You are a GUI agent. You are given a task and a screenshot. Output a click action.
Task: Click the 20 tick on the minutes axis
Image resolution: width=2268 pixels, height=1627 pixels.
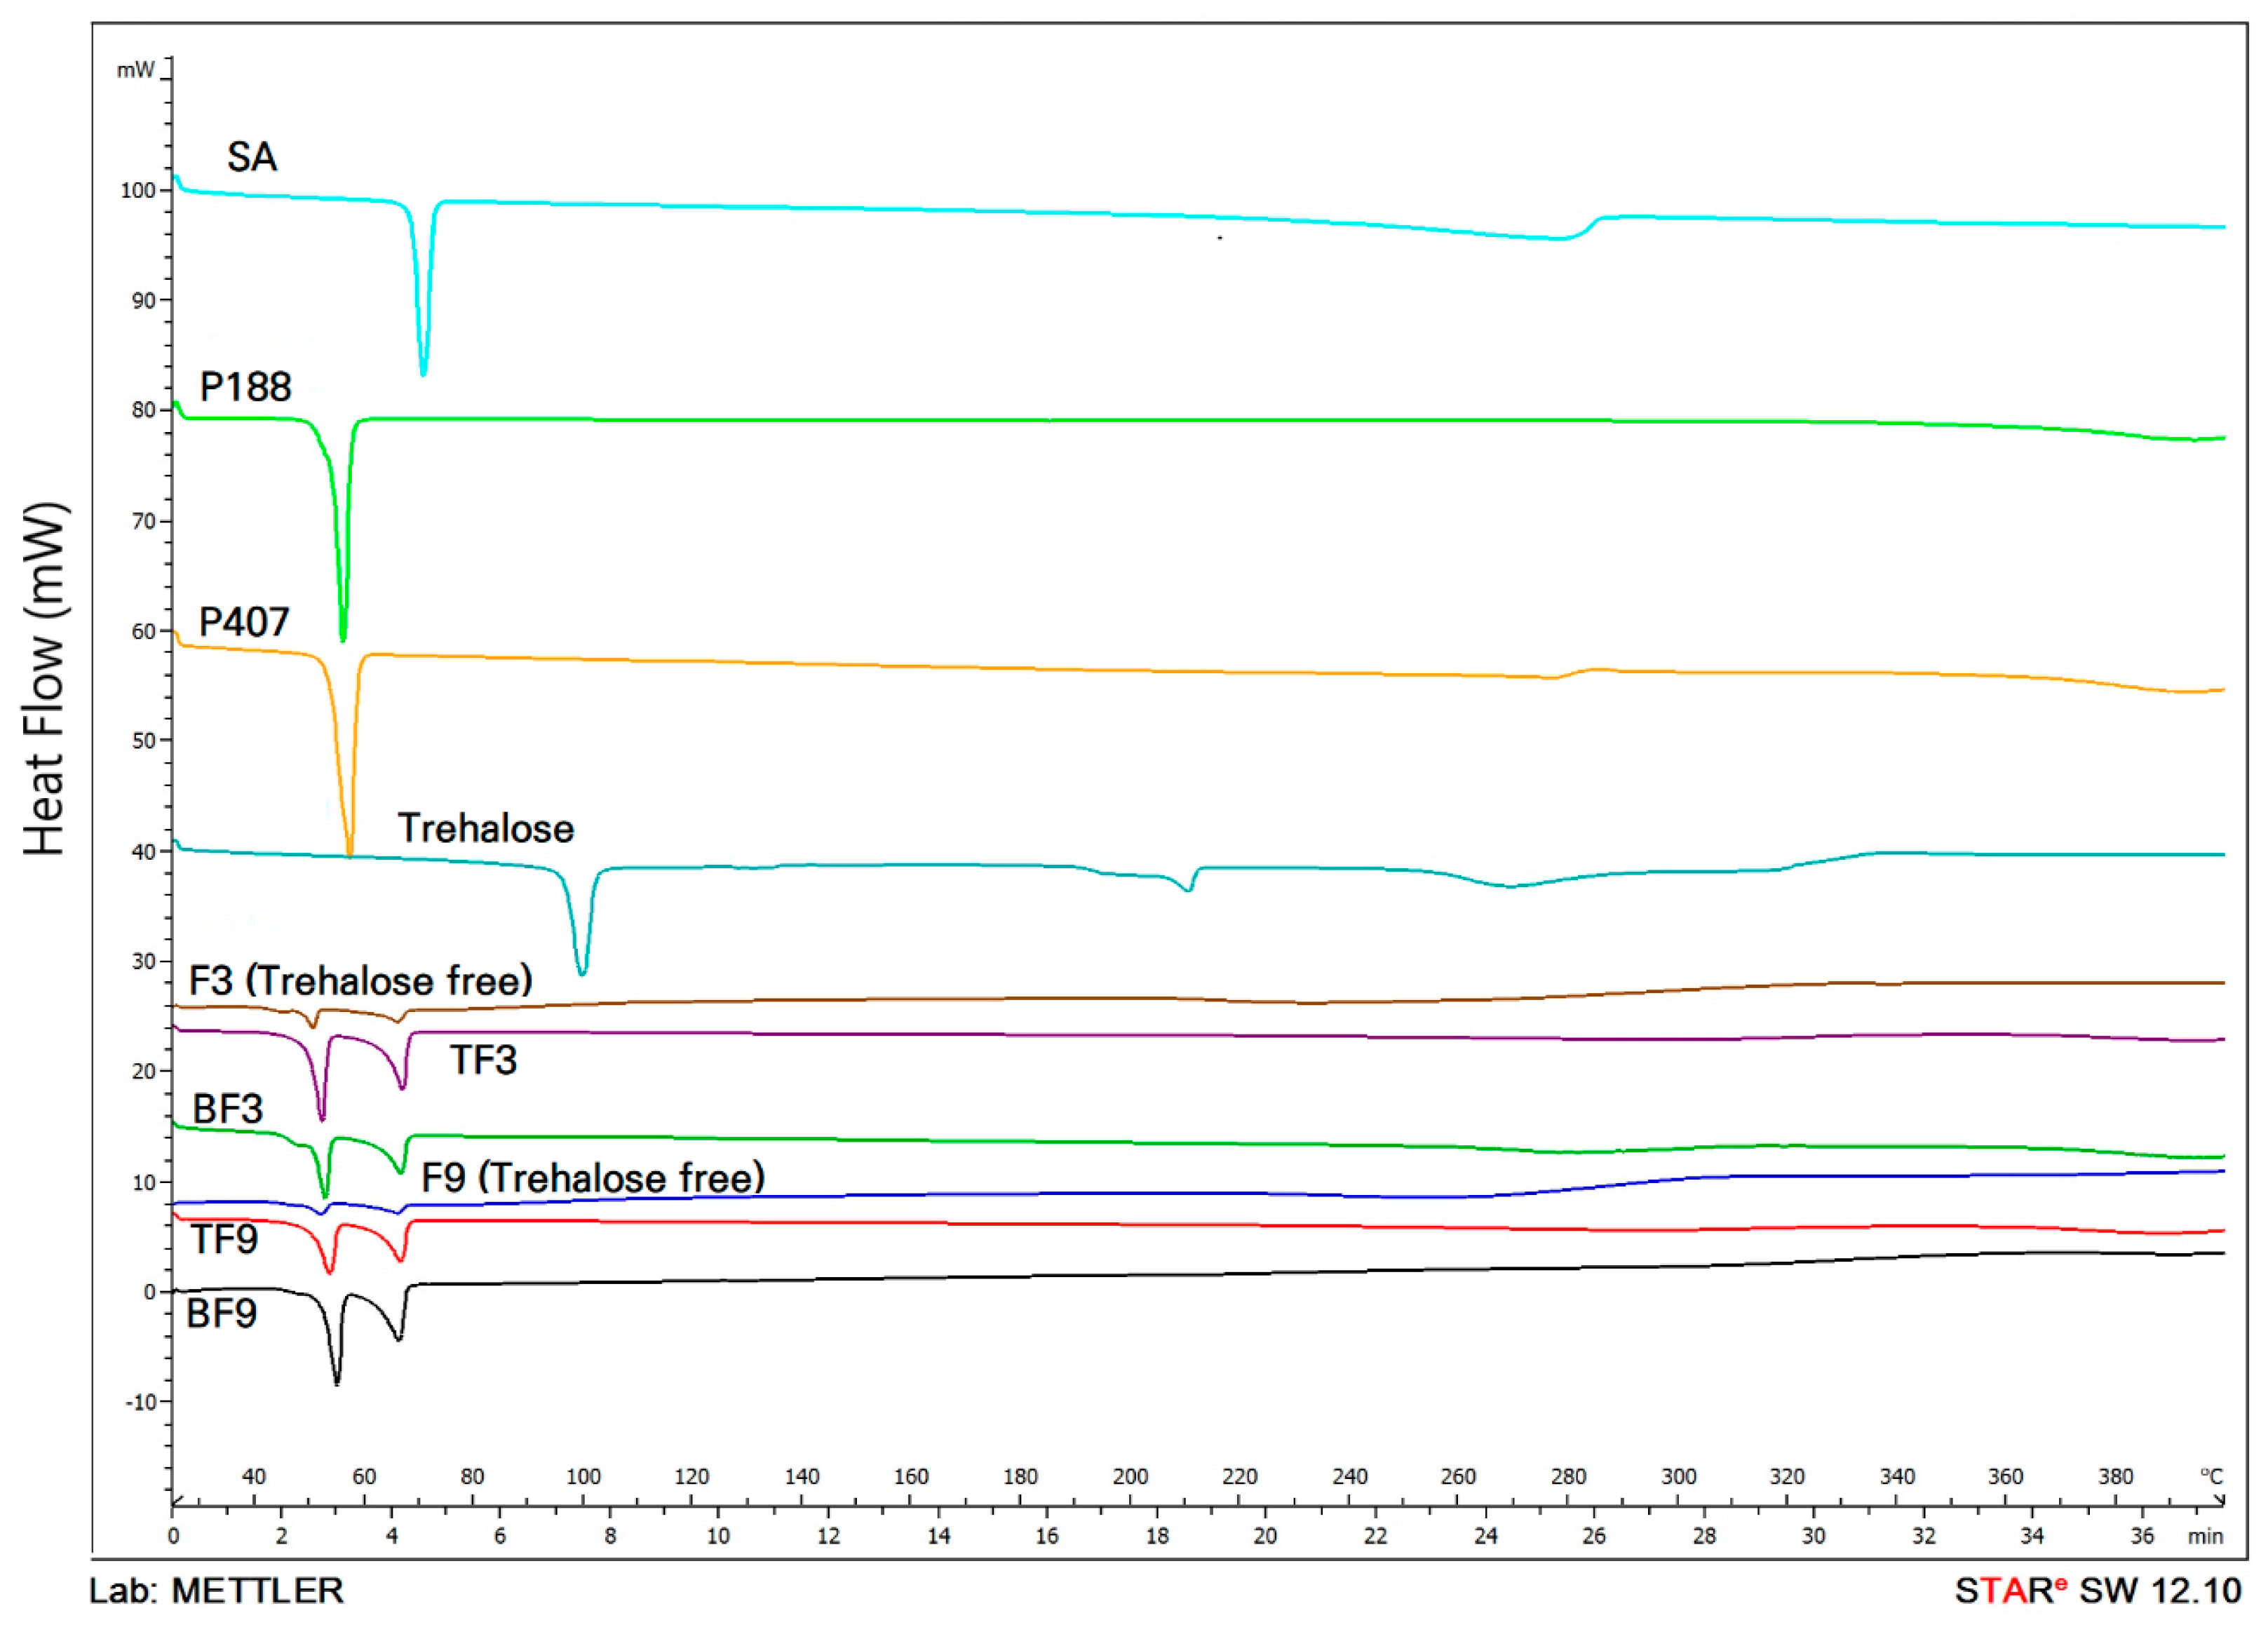1265,1536
